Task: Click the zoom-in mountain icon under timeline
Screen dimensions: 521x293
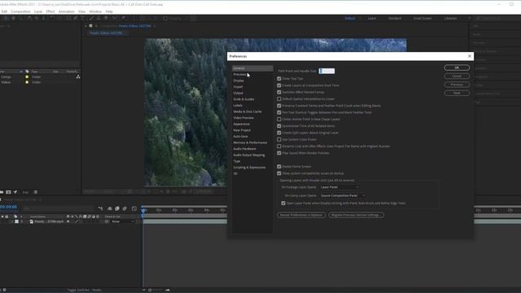Action: [168, 290]
